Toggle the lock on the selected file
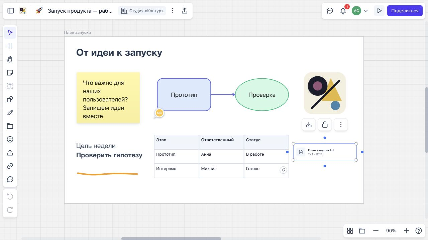This screenshot has width=428, height=240. 325,125
